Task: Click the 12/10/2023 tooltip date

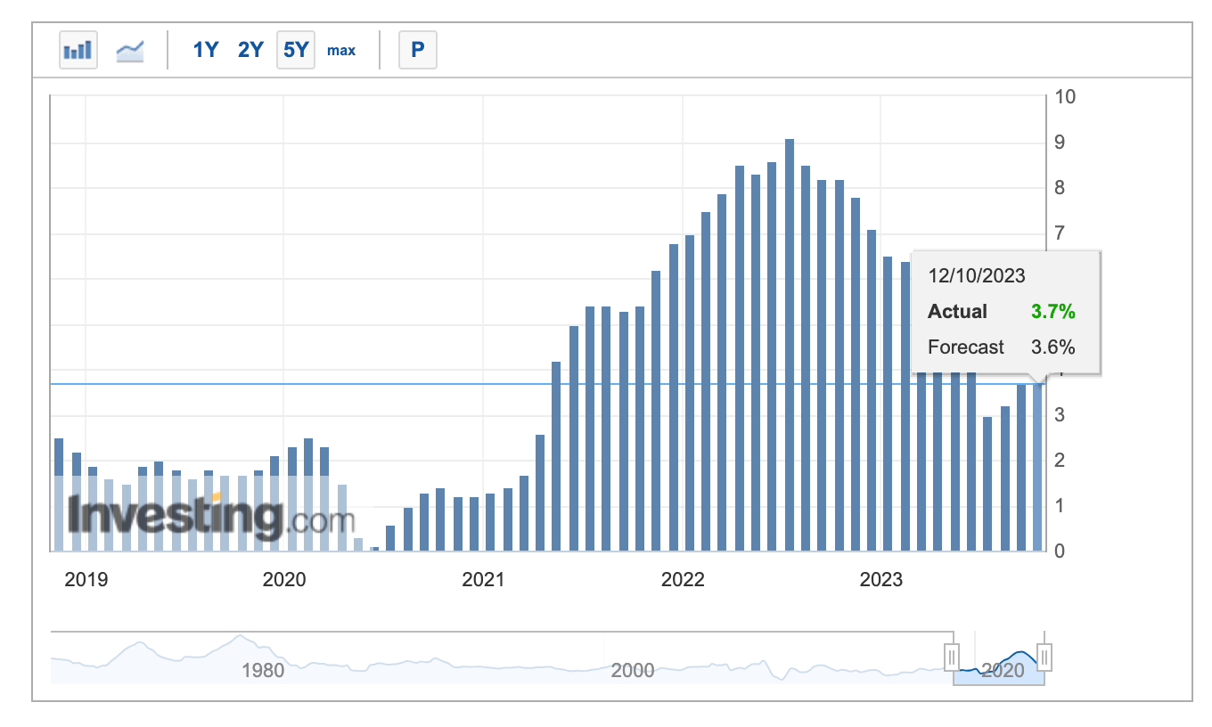Action: pyautogui.click(x=977, y=276)
